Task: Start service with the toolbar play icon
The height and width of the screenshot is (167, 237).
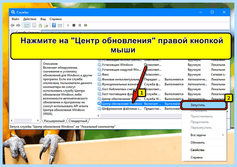Action: [x=68, y=25]
